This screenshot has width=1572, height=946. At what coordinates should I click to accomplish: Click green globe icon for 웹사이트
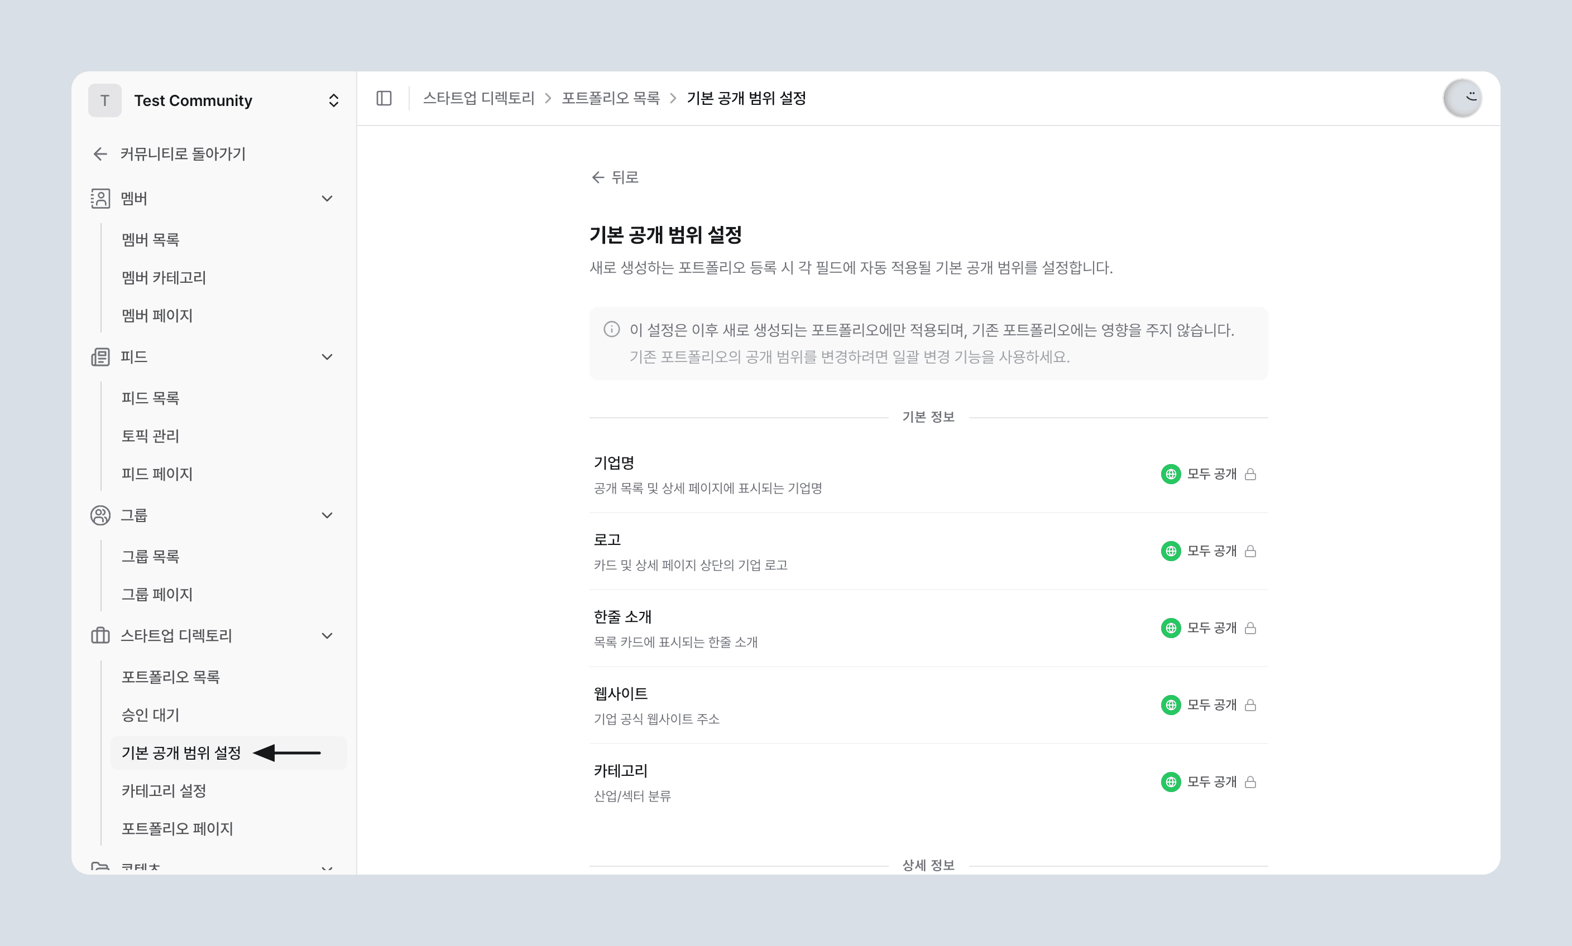(1171, 705)
